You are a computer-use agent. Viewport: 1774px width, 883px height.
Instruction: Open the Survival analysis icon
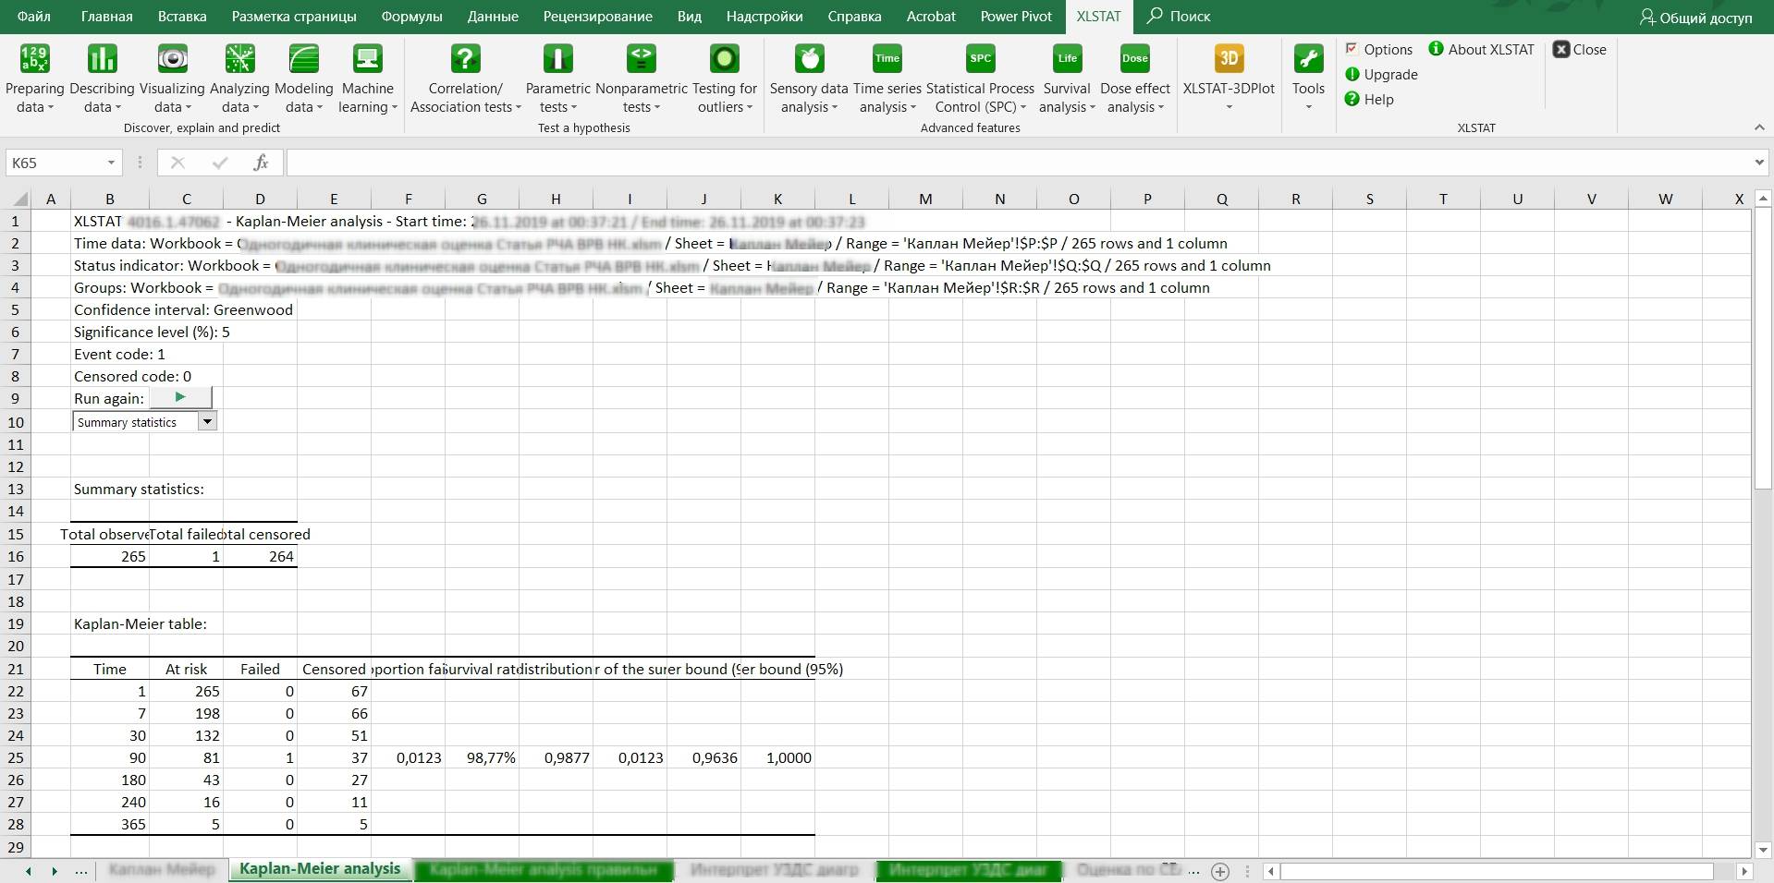1067,59
